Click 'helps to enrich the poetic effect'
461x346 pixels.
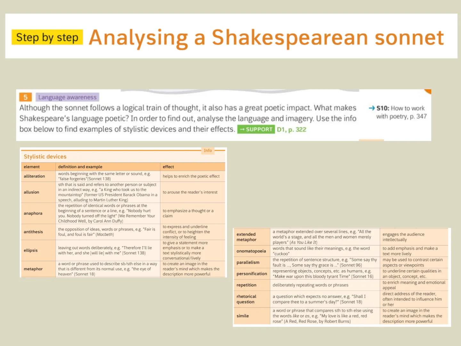click(191, 176)
